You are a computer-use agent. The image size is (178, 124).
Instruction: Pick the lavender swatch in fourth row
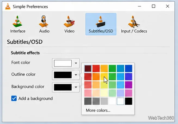121,93
